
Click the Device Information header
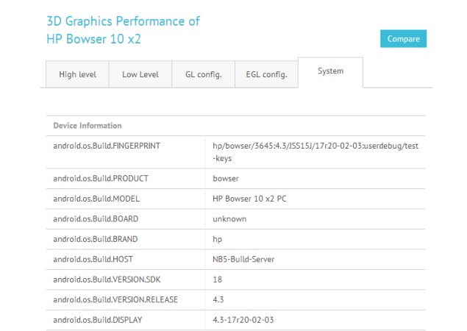tap(88, 126)
